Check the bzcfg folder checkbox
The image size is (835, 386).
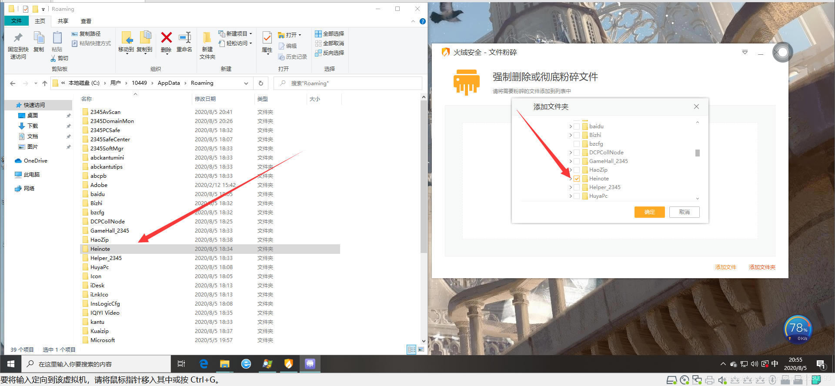point(577,144)
